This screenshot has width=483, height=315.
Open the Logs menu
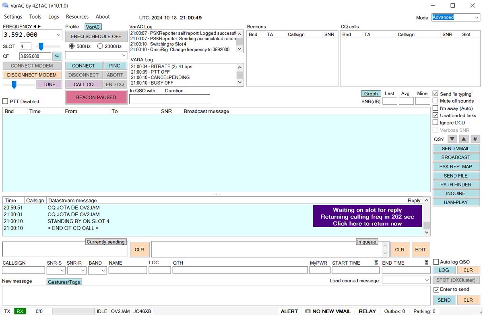pyautogui.click(x=54, y=17)
